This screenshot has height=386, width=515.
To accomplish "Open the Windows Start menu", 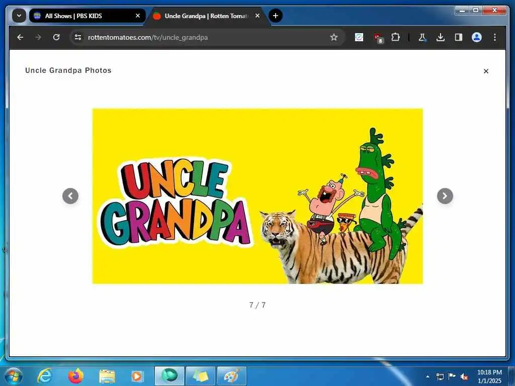I will [x=13, y=376].
